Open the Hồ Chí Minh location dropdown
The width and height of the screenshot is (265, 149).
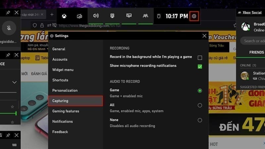pyautogui.click(x=37, y=49)
